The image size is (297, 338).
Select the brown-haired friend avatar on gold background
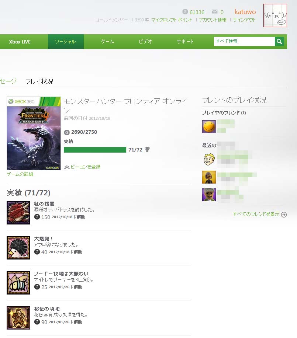pyautogui.click(x=209, y=177)
